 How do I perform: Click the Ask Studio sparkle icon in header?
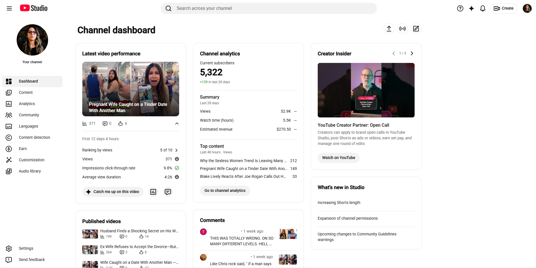pos(471,8)
